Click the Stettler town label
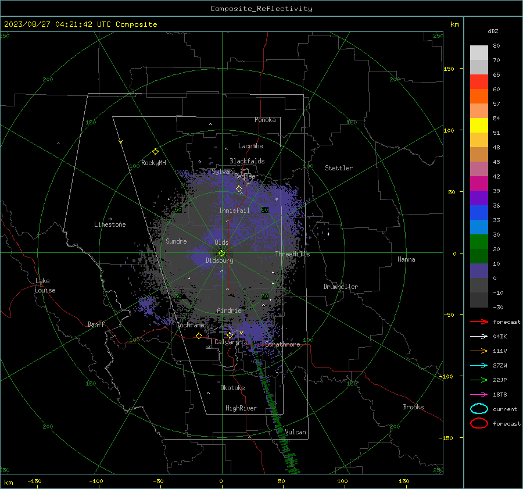 (339, 168)
